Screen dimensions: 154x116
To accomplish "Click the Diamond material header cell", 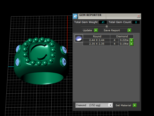I will (122, 36).
